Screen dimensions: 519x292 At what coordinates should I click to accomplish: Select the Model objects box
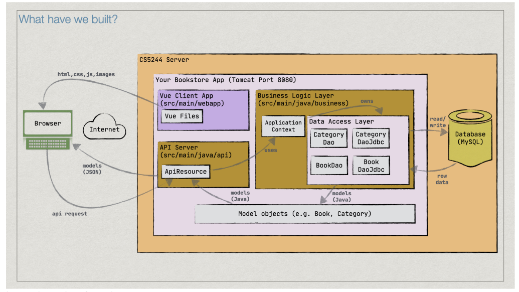click(305, 214)
